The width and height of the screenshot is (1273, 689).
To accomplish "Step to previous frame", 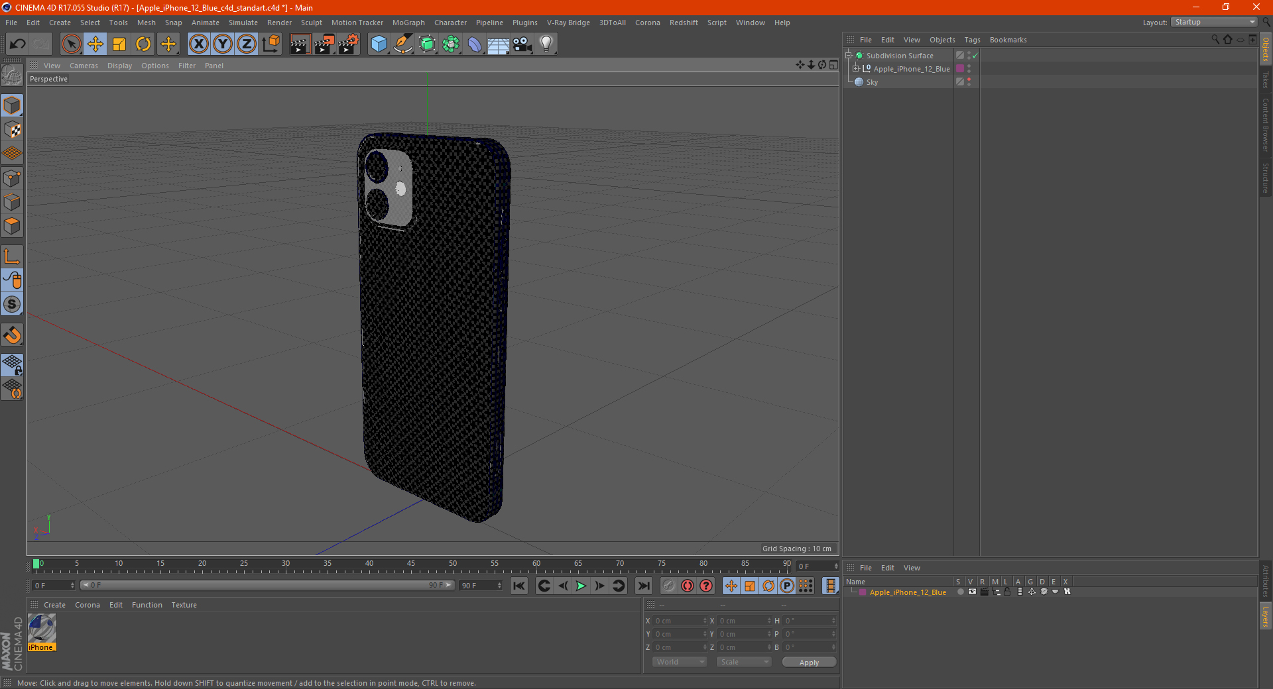I will [563, 586].
